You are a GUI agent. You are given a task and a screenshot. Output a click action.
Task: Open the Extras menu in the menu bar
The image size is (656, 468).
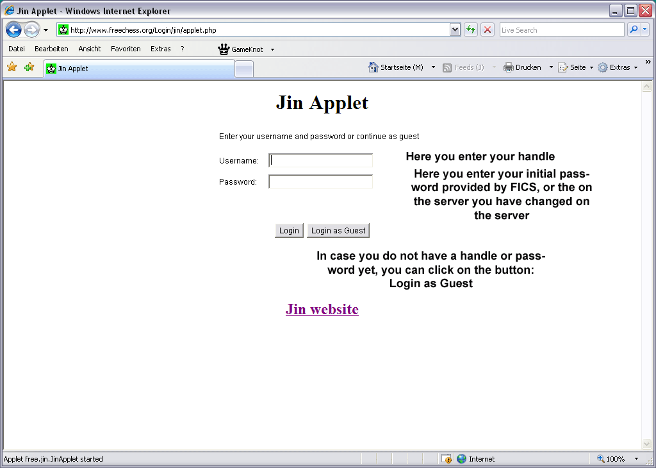pos(161,49)
